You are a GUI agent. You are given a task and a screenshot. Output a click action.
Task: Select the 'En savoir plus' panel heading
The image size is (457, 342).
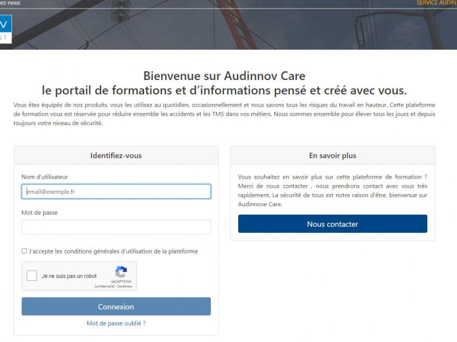tap(332, 155)
